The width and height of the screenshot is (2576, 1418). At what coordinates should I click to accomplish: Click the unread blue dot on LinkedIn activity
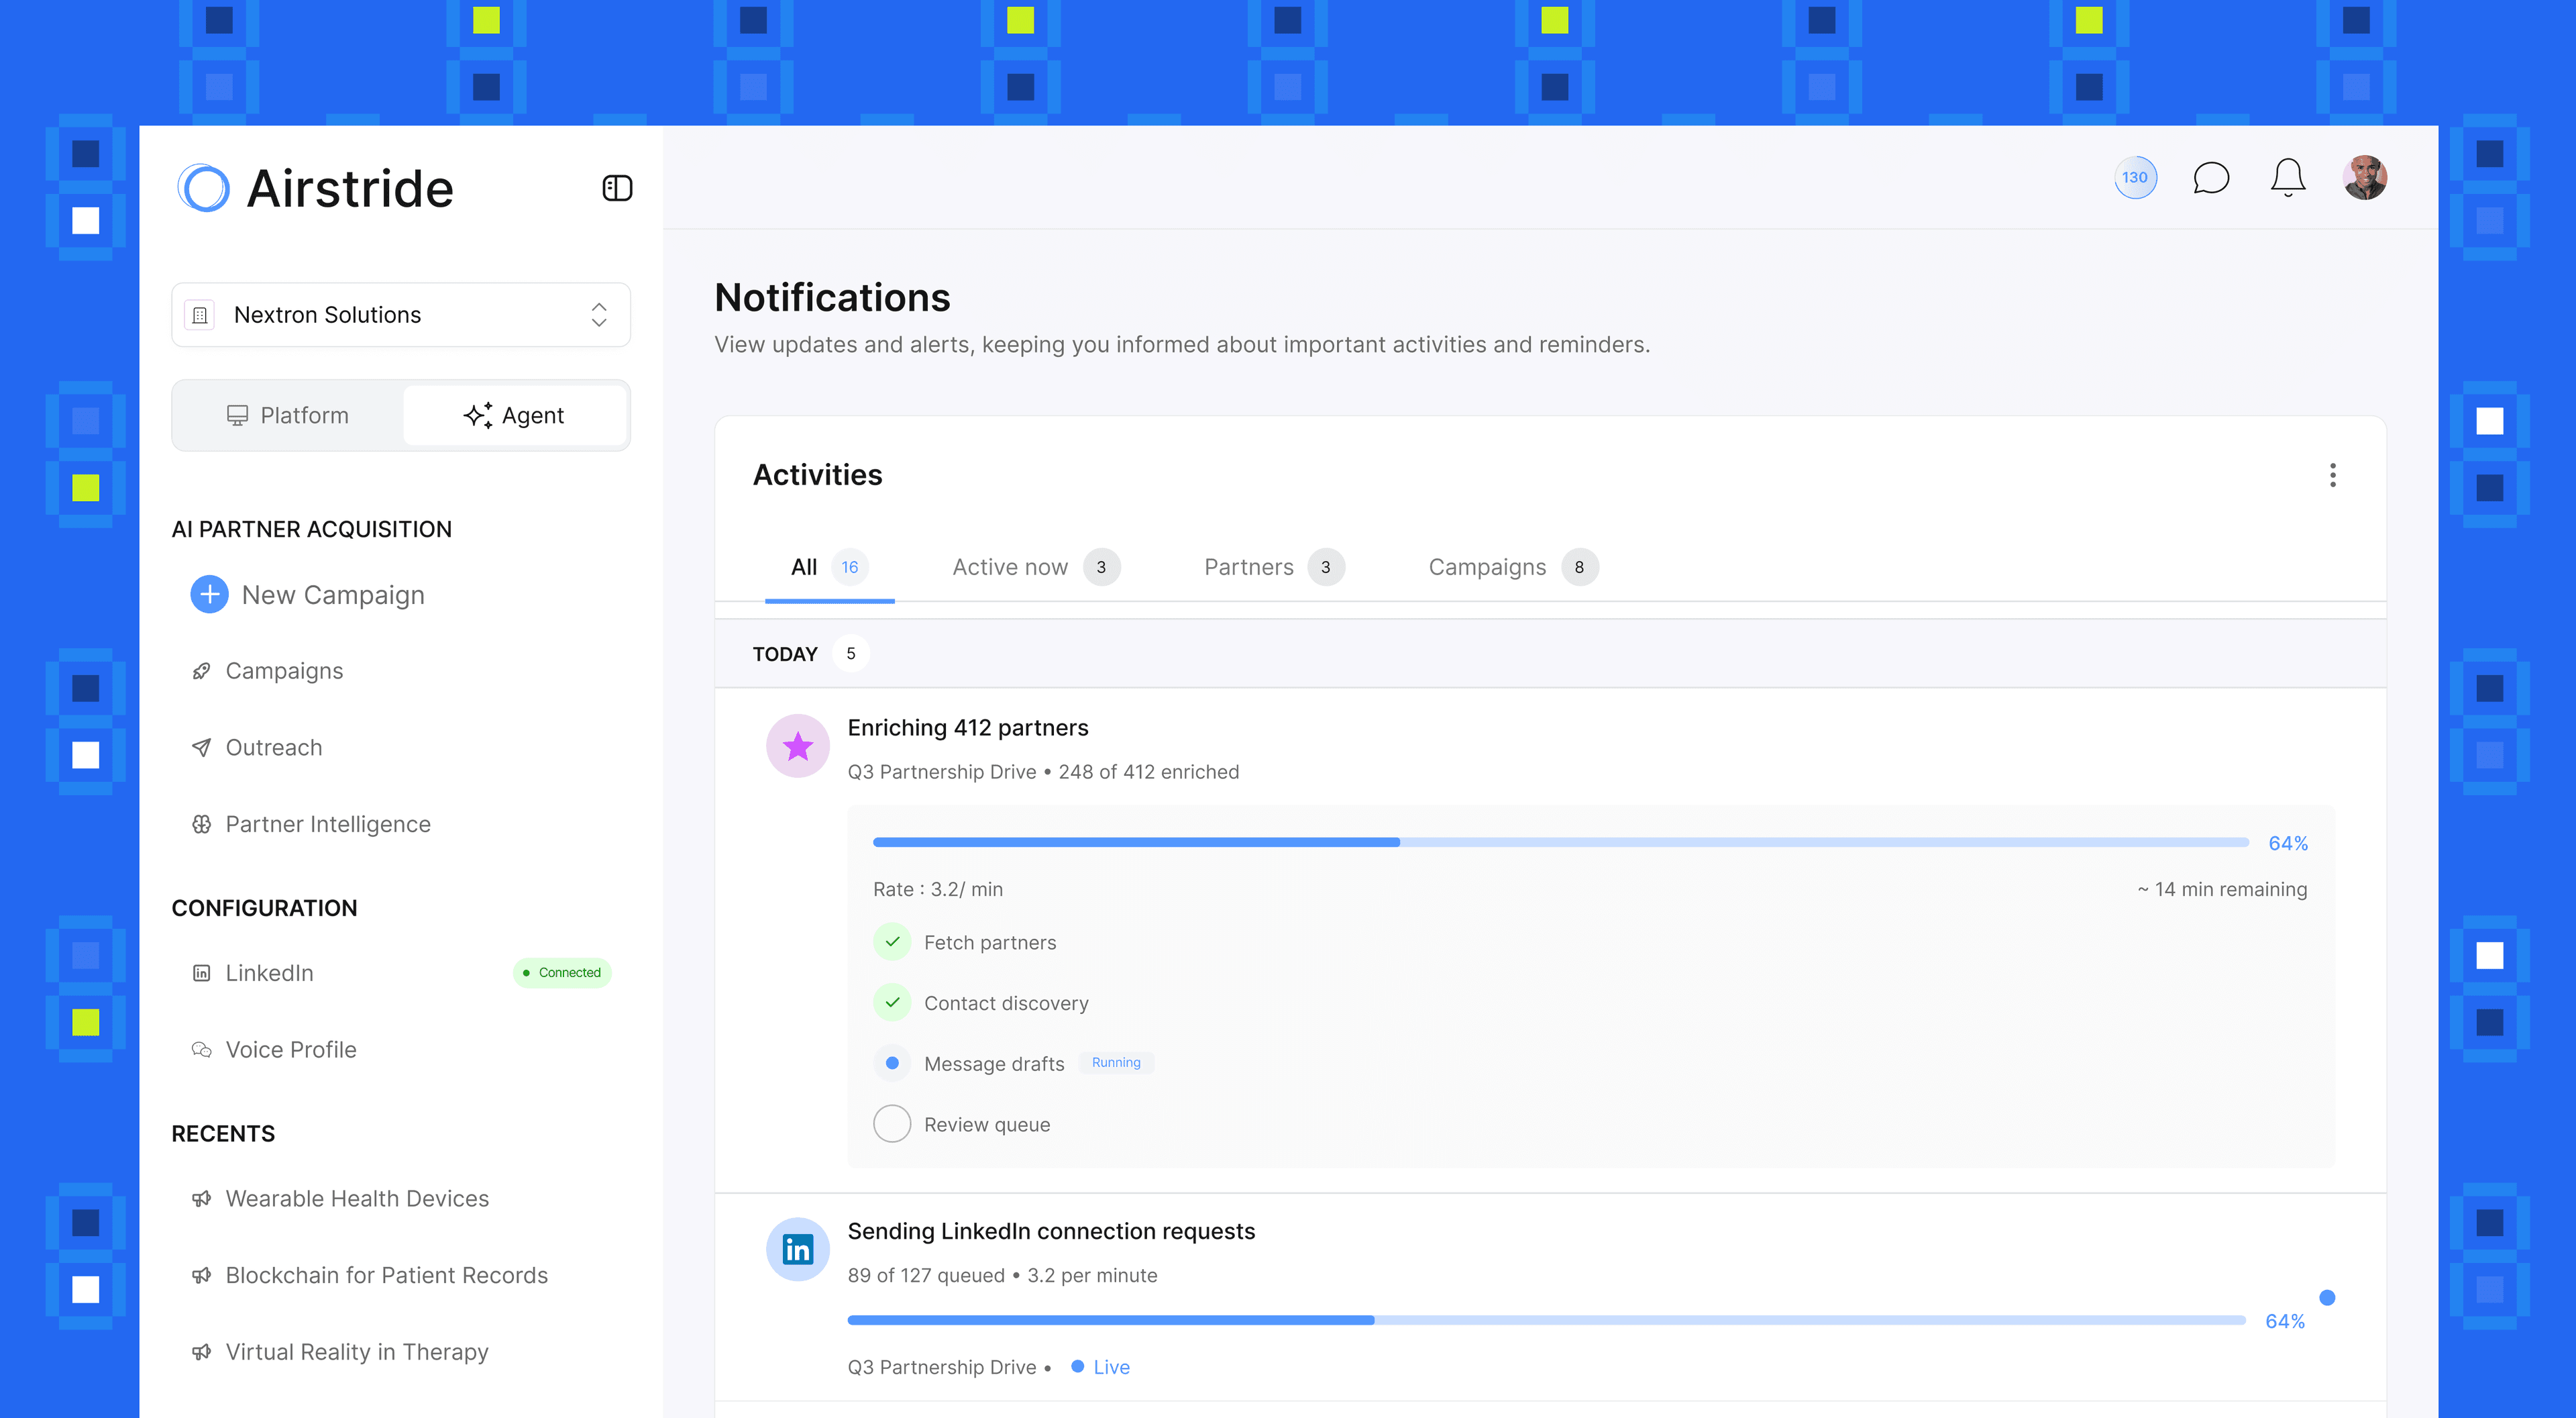2327,1298
